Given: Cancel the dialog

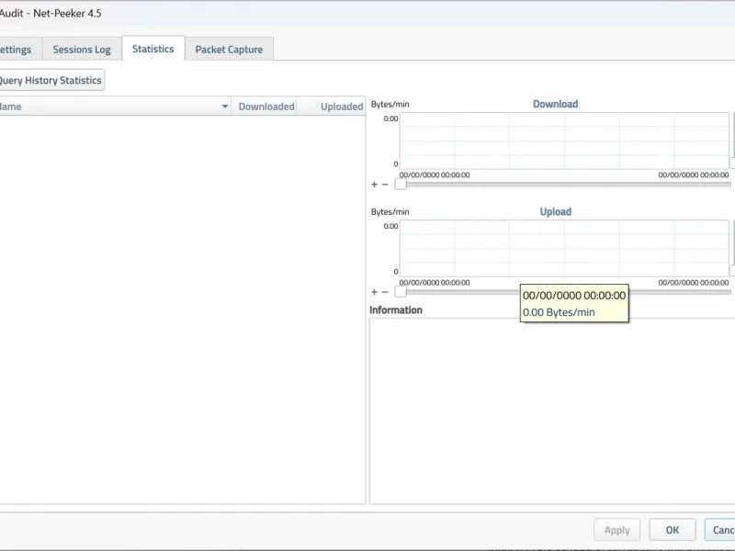Looking at the screenshot, I should 722,530.
